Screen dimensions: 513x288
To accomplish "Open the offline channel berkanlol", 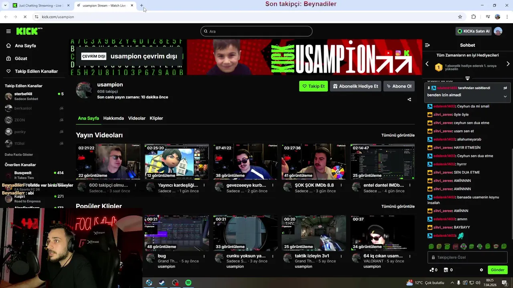I will 34,108.
